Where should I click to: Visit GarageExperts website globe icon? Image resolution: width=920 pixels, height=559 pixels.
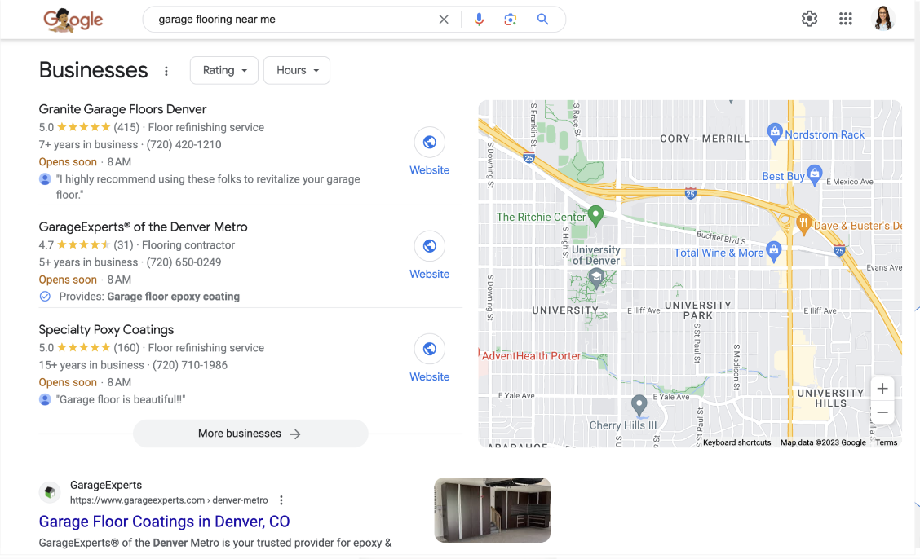[430, 246]
